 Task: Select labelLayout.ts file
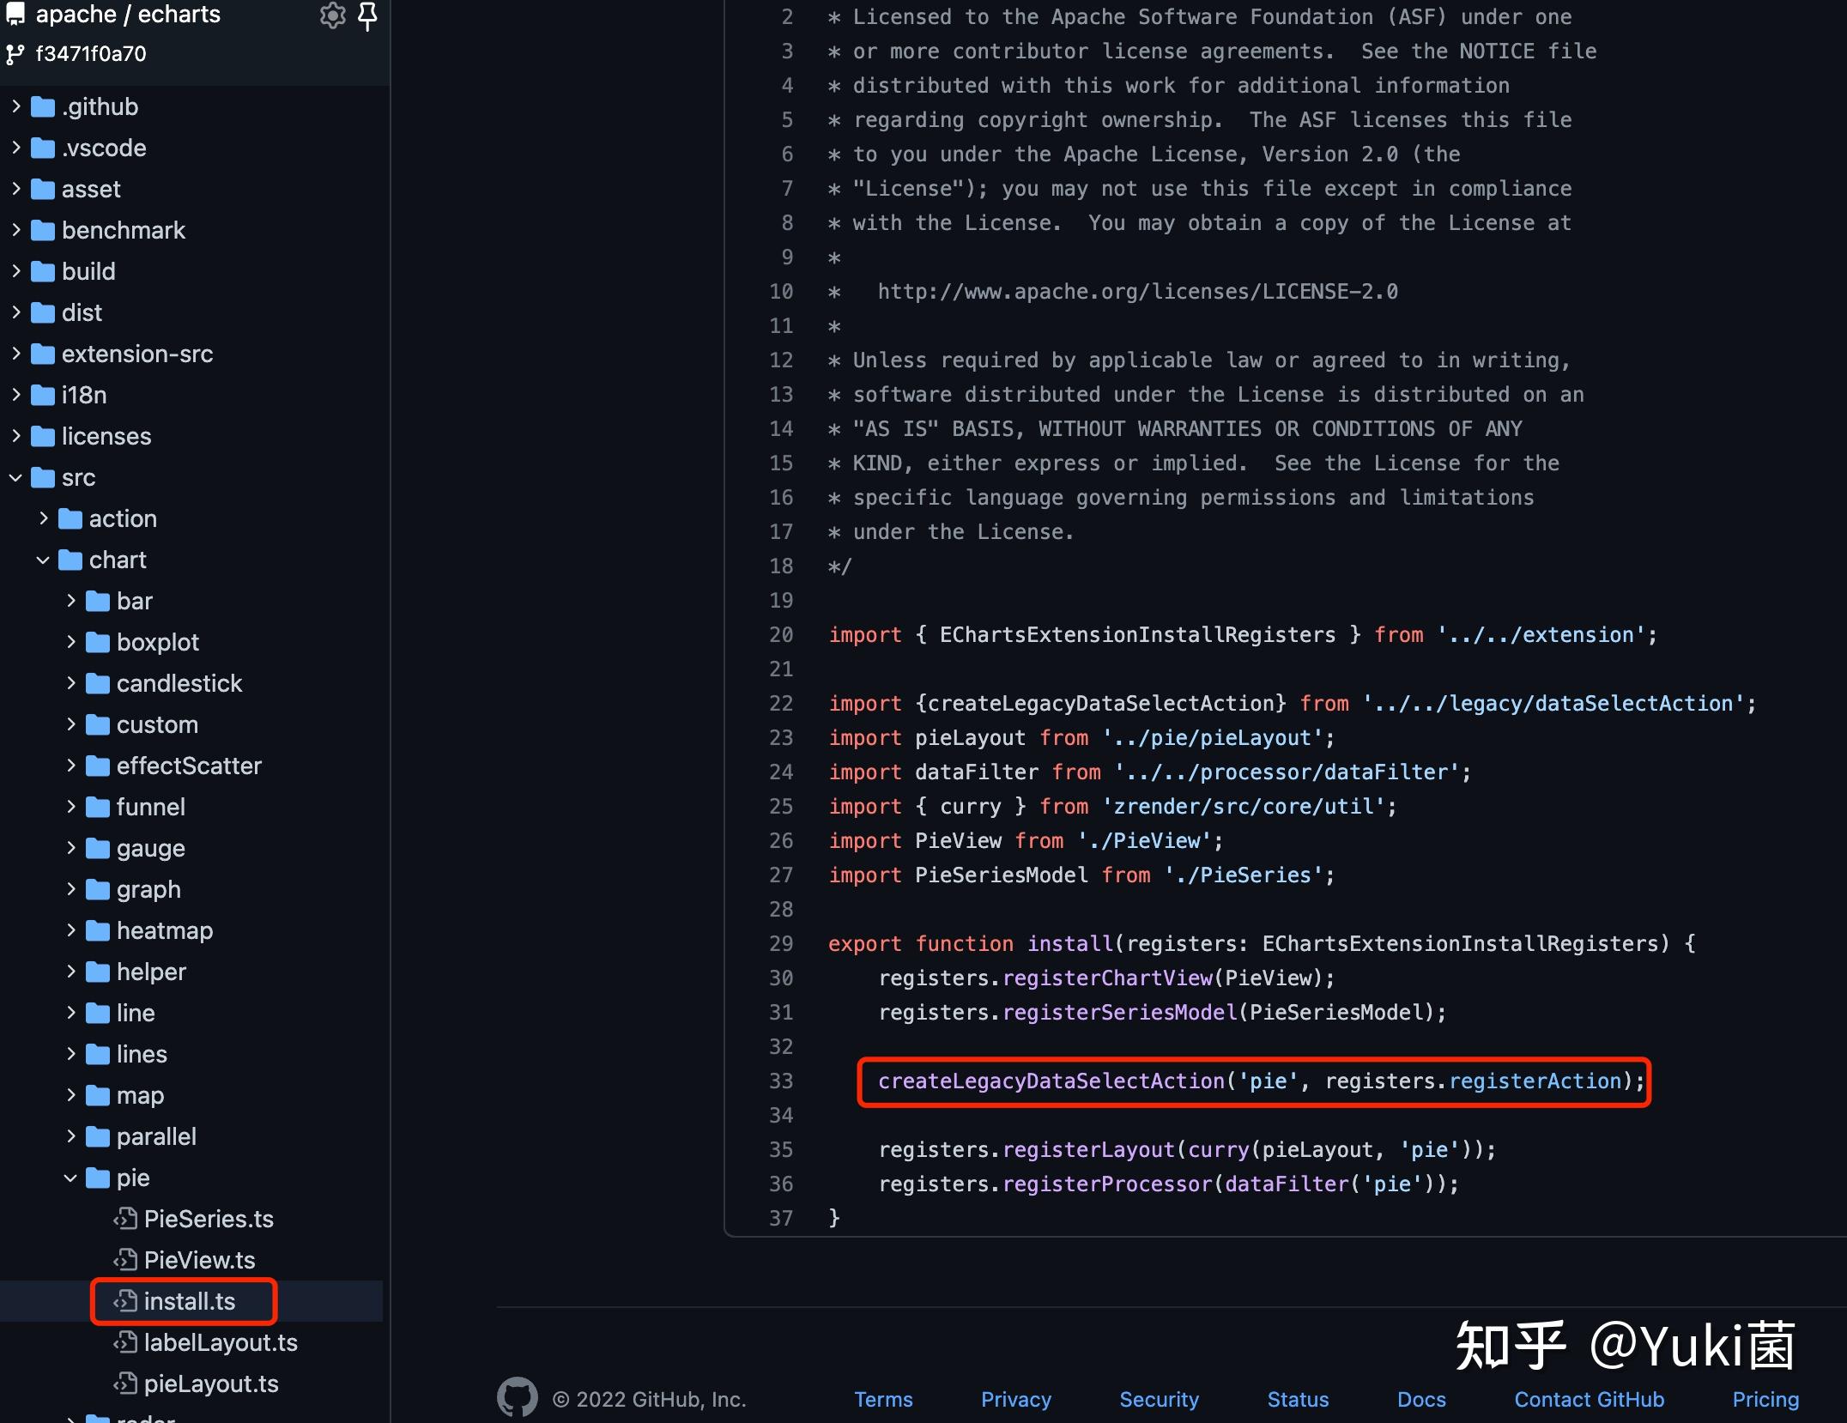(220, 1342)
